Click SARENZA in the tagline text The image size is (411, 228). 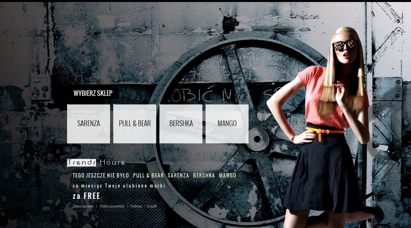(x=178, y=175)
